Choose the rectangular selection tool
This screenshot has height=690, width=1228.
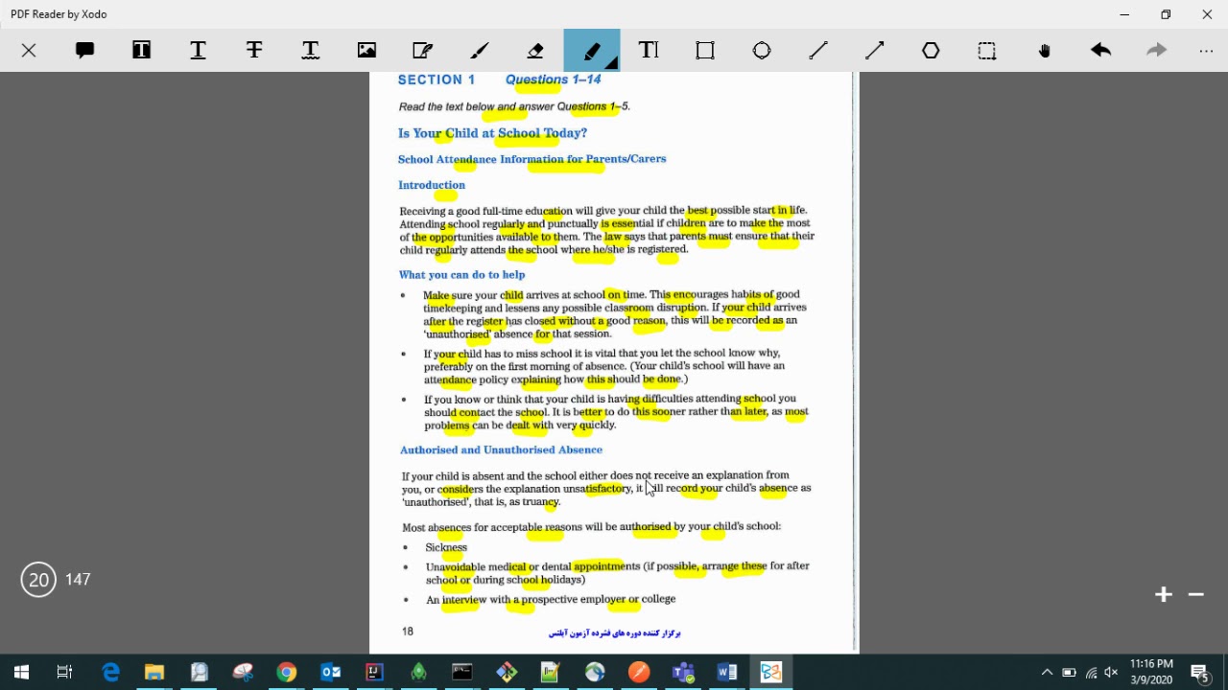point(987,51)
